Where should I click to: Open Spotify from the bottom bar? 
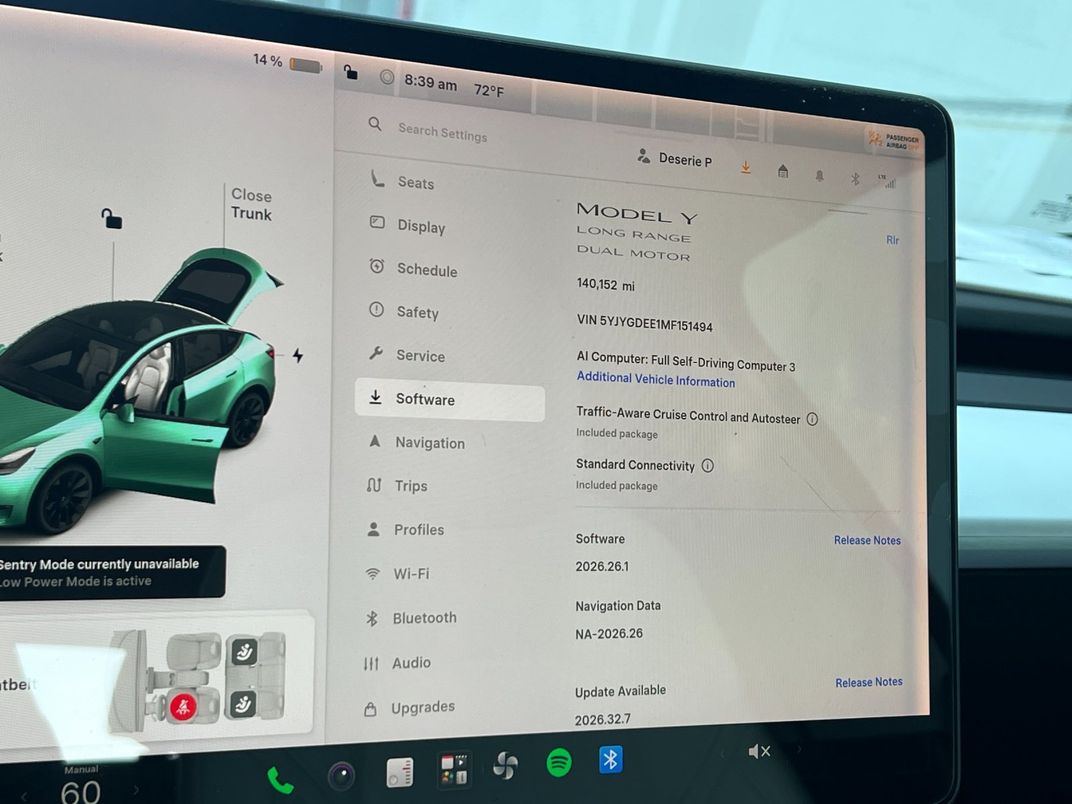[559, 762]
